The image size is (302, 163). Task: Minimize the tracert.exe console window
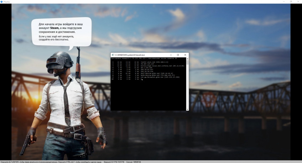pos(171,55)
